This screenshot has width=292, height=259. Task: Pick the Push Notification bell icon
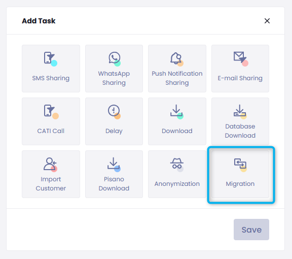pos(177,59)
